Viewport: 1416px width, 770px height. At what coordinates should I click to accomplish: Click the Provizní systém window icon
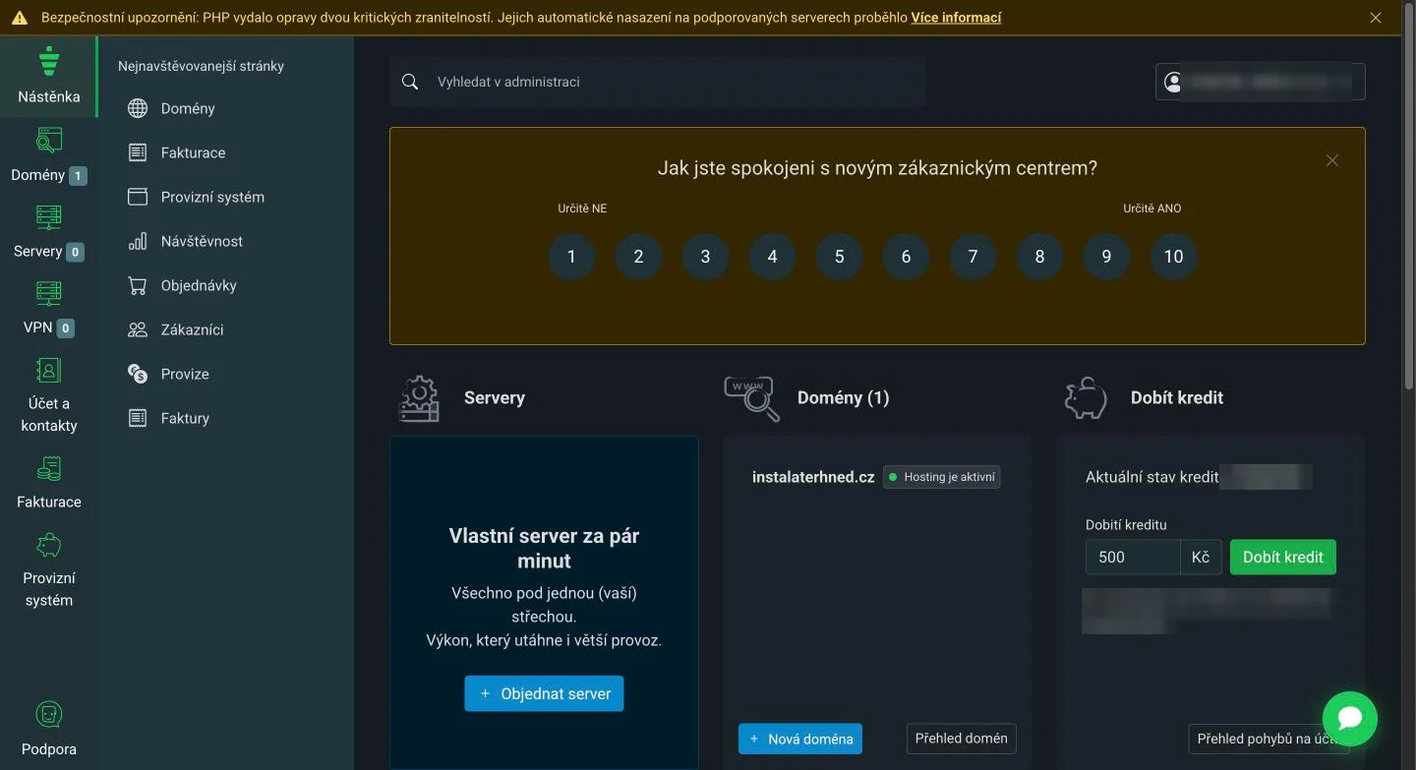tap(138, 197)
